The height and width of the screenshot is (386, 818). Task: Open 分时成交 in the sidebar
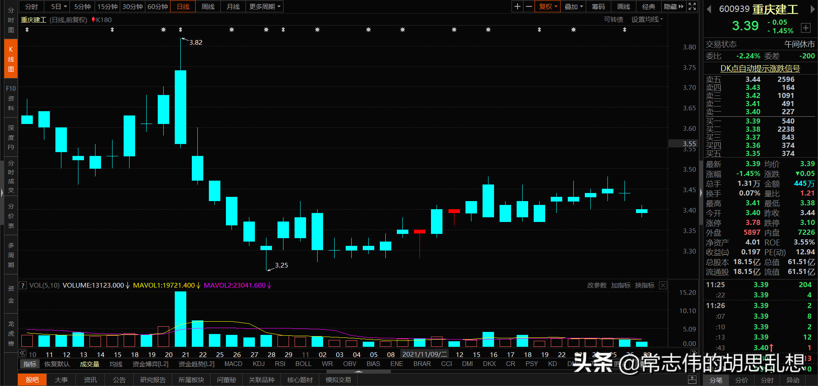pos(11,177)
